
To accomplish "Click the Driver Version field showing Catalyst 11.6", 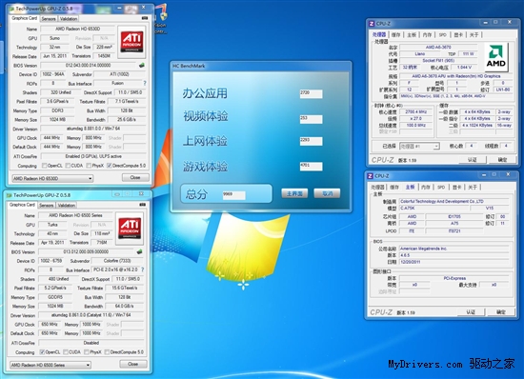I will (x=91, y=315).
